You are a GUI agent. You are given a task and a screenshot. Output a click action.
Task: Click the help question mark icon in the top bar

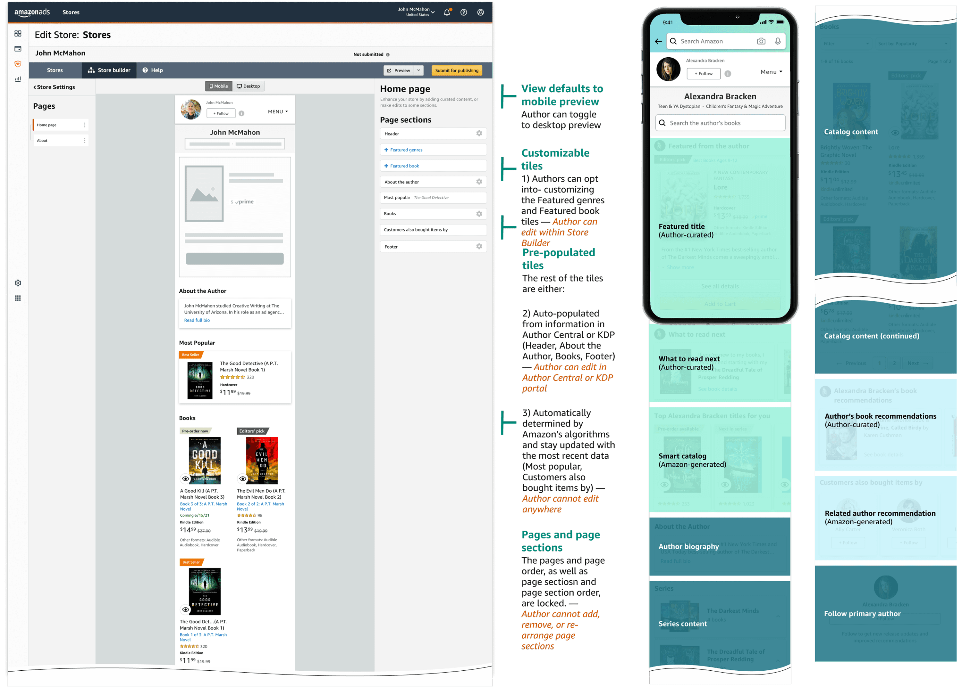click(x=464, y=12)
